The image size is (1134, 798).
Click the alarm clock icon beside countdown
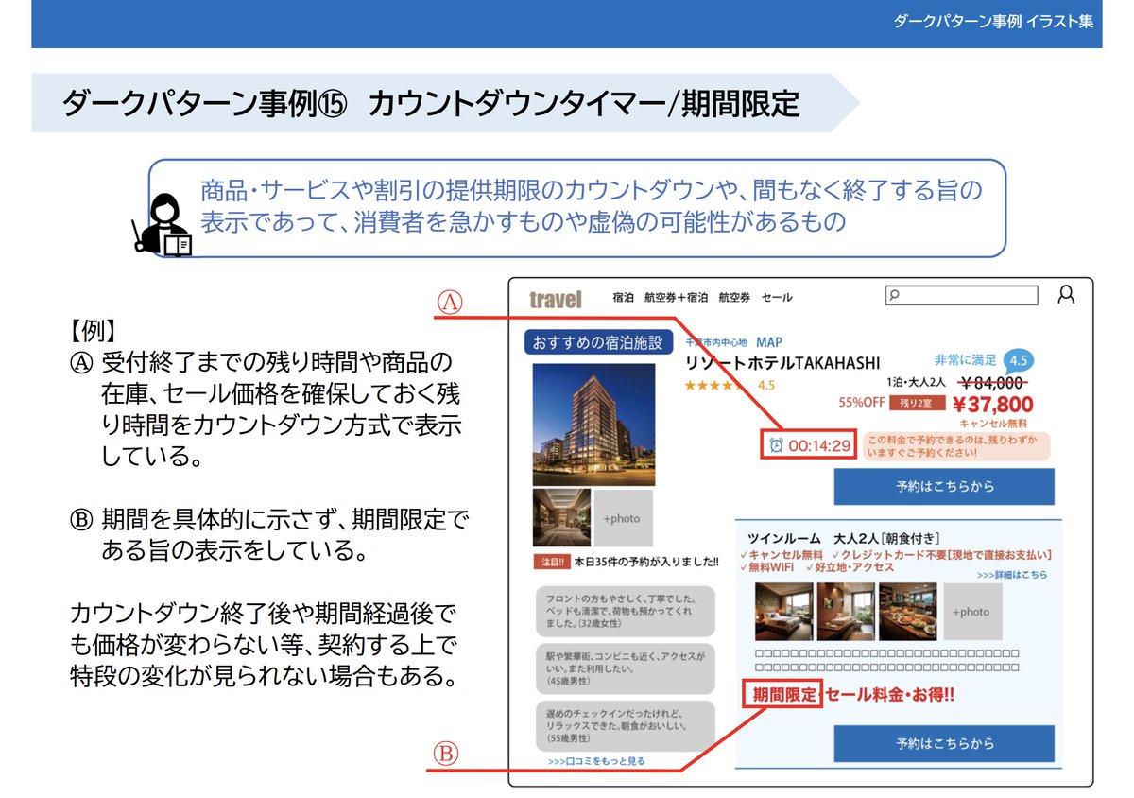click(777, 445)
